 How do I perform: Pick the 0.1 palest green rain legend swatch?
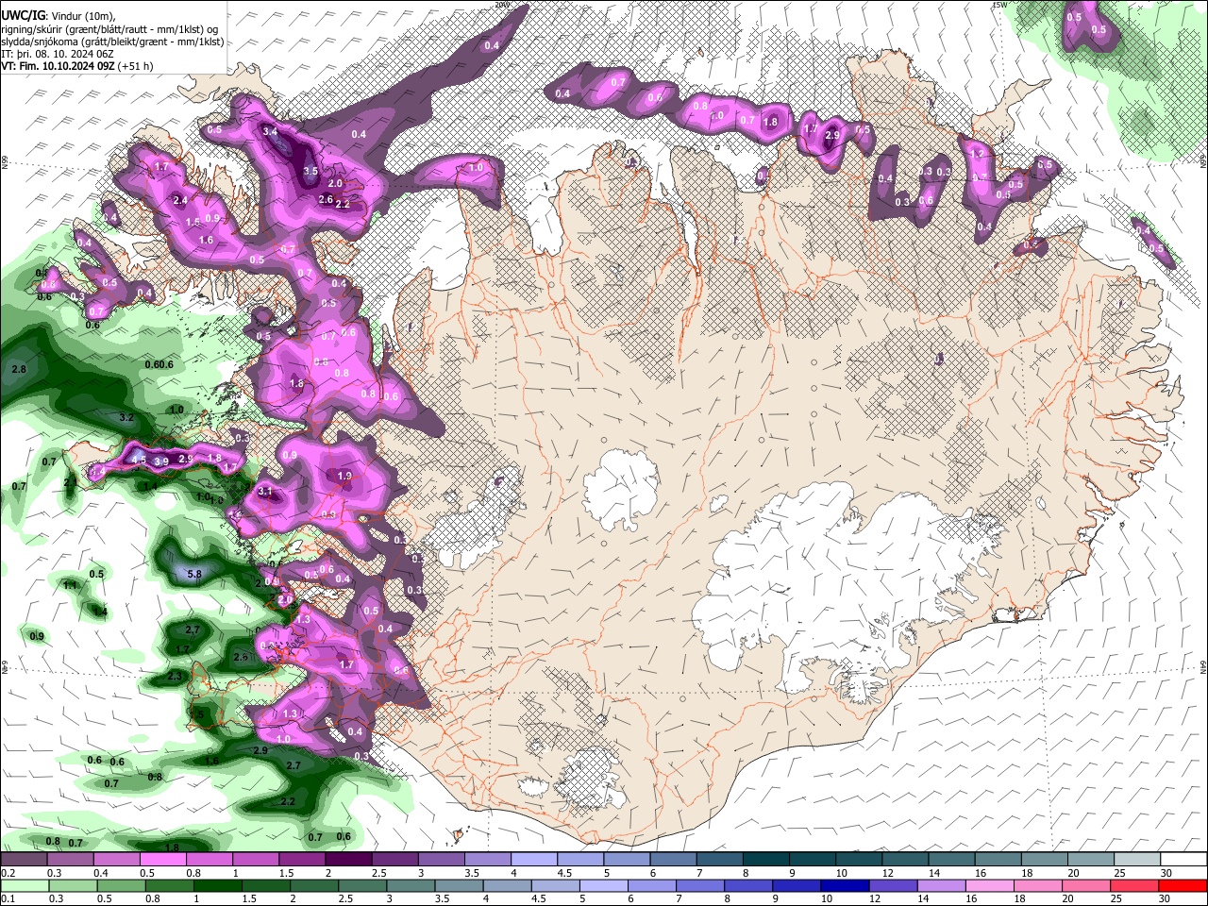(x=24, y=885)
